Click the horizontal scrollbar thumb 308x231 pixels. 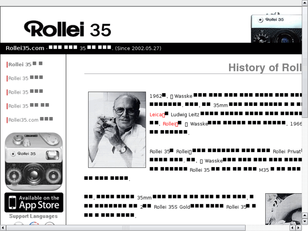coord(126,228)
